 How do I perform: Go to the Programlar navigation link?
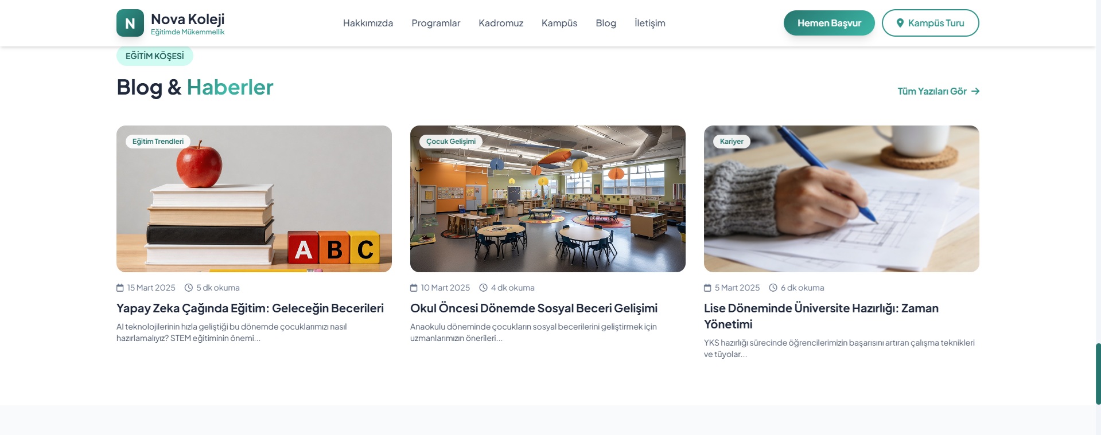coord(435,23)
